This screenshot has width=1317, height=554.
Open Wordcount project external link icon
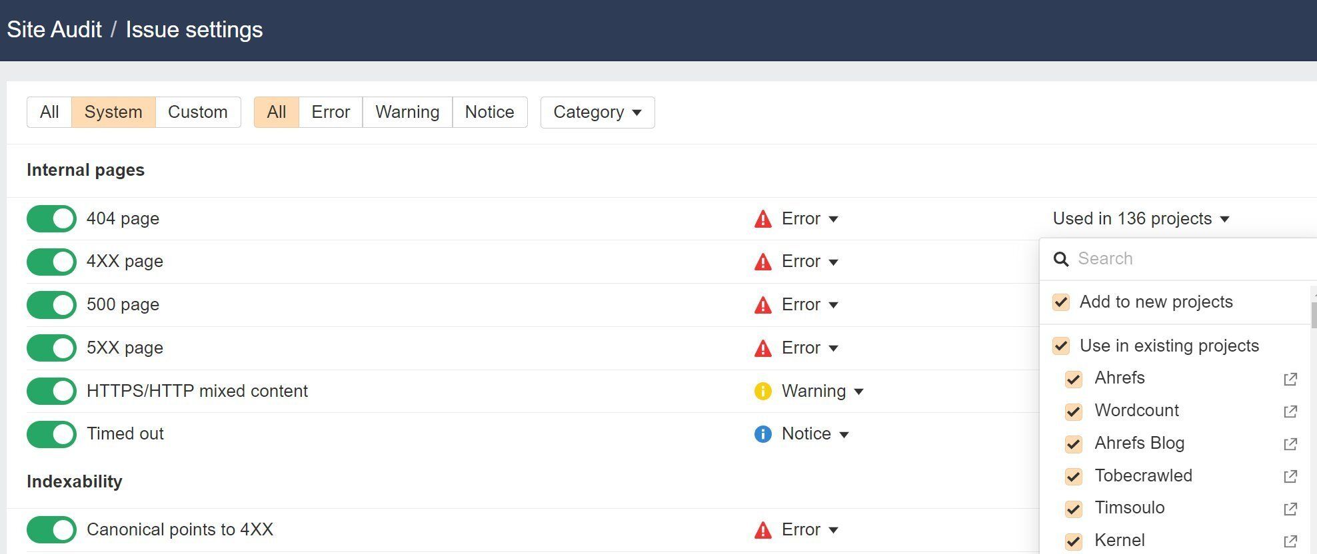point(1290,412)
